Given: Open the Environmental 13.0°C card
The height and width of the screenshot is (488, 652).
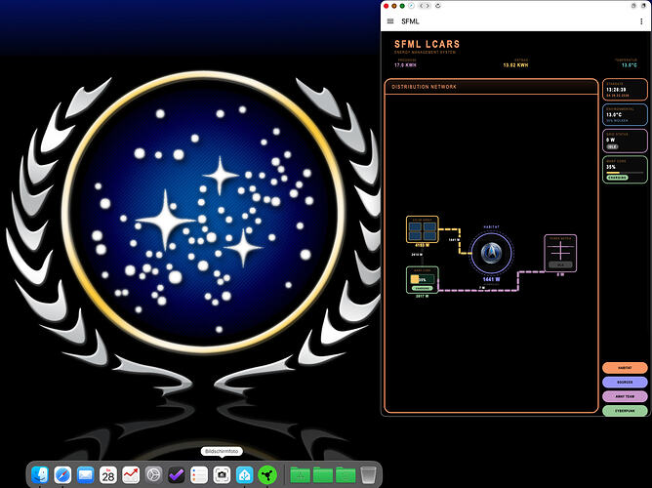Looking at the screenshot, I should [x=625, y=114].
